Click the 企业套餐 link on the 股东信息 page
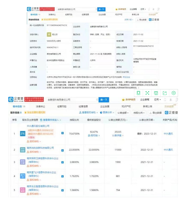 [x=145, y=100]
